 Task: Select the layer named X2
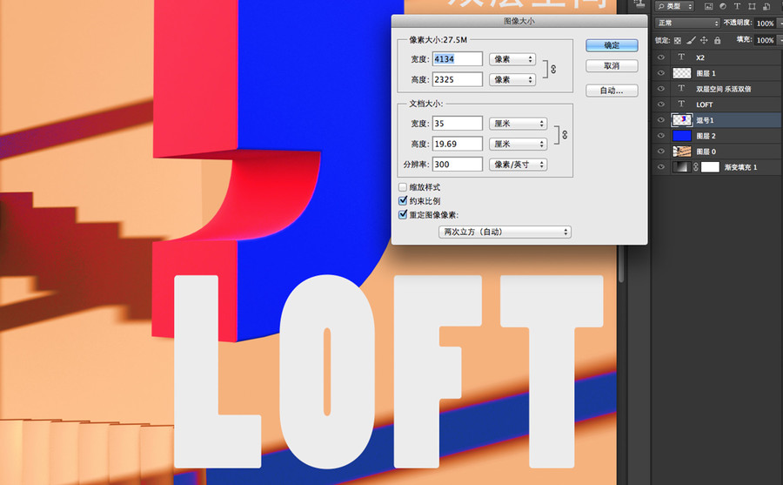(x=700, y=57)
